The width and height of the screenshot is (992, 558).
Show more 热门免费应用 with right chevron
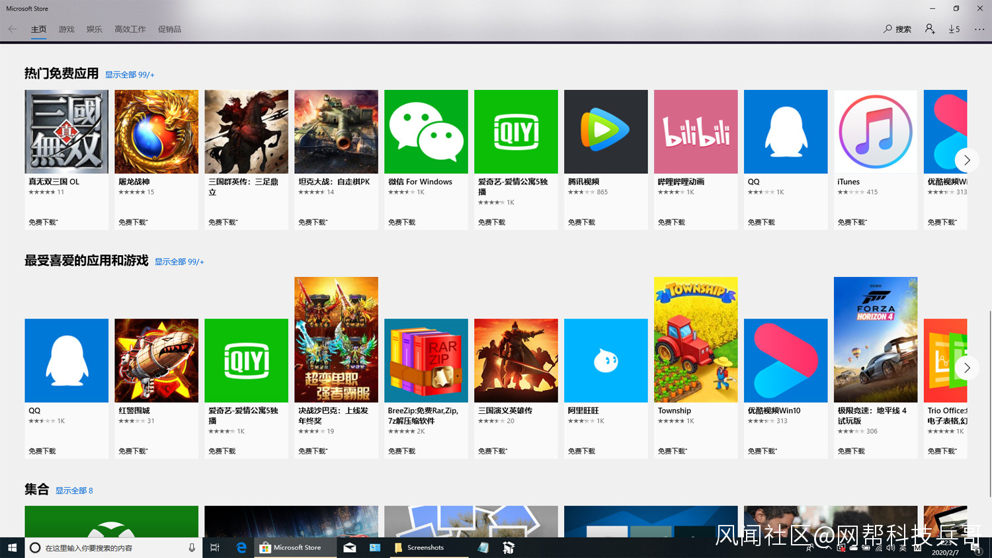[967, 160]
